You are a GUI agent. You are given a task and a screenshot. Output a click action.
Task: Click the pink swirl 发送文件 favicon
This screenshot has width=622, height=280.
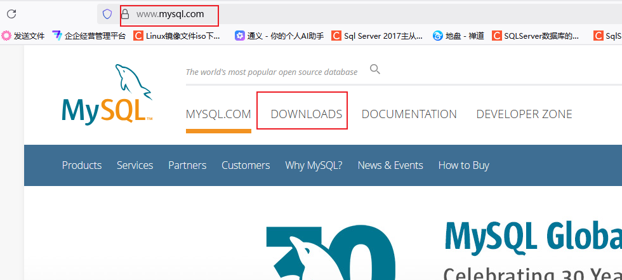point(6,36)
